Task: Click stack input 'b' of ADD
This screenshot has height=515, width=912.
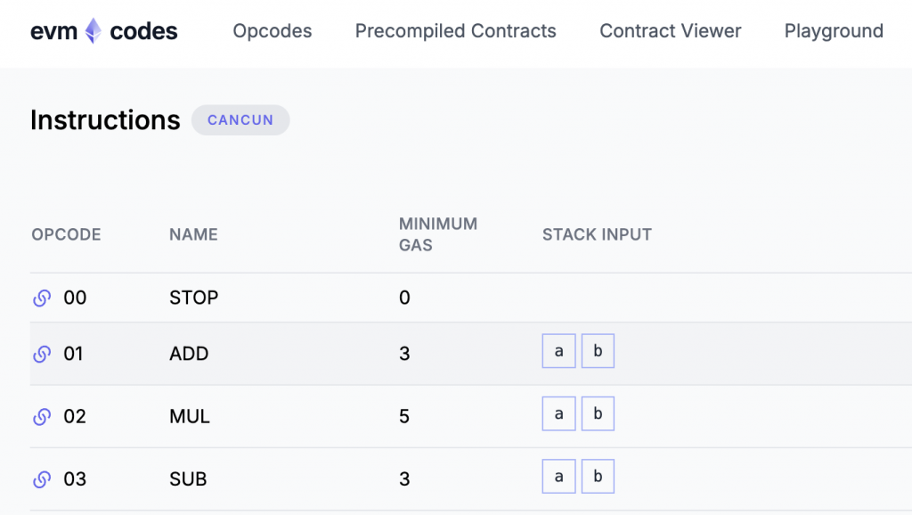Action: tap(598, 351)
